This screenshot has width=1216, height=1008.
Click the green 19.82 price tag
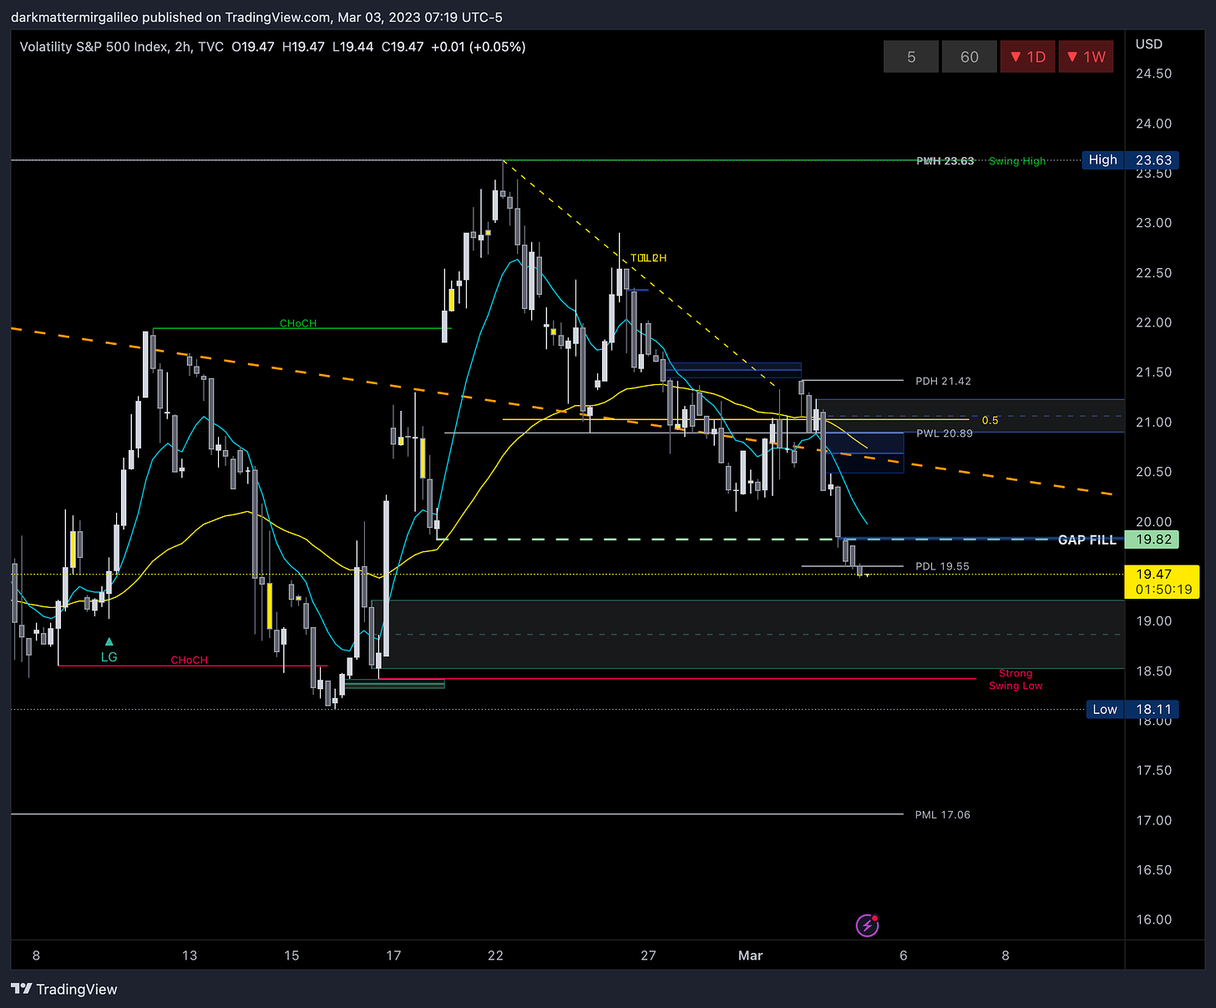pyautogui.click(x=1153, y=539)
